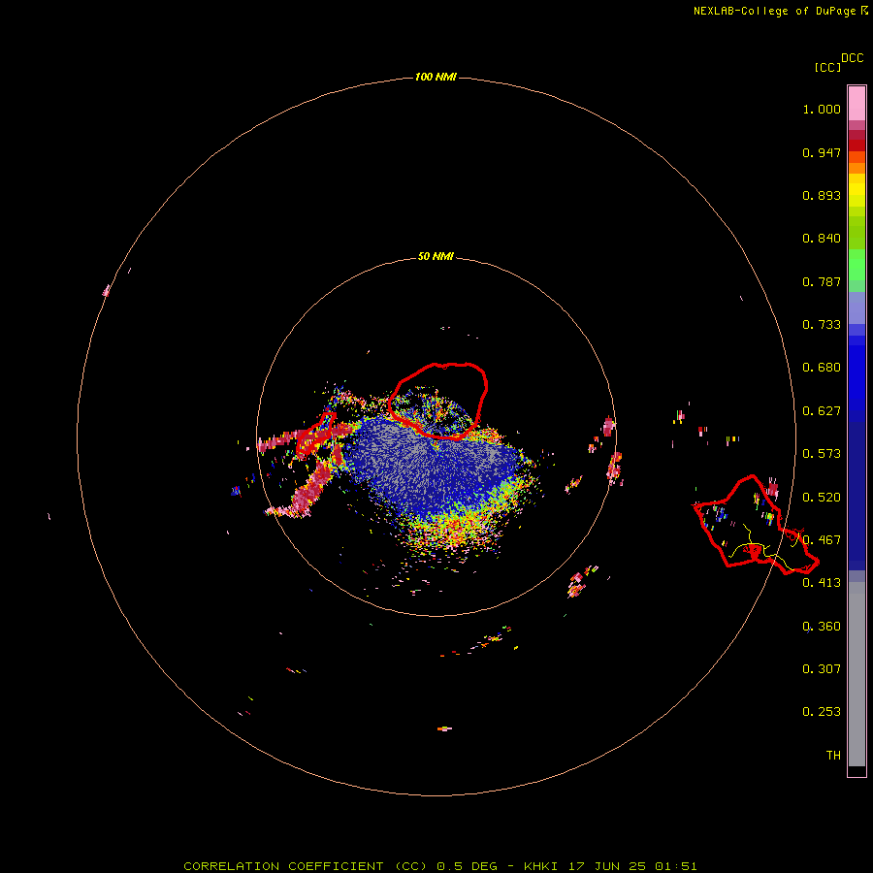Select the [CC] legend unit label
Screen dimensions: 873x873
coord(827,67)
